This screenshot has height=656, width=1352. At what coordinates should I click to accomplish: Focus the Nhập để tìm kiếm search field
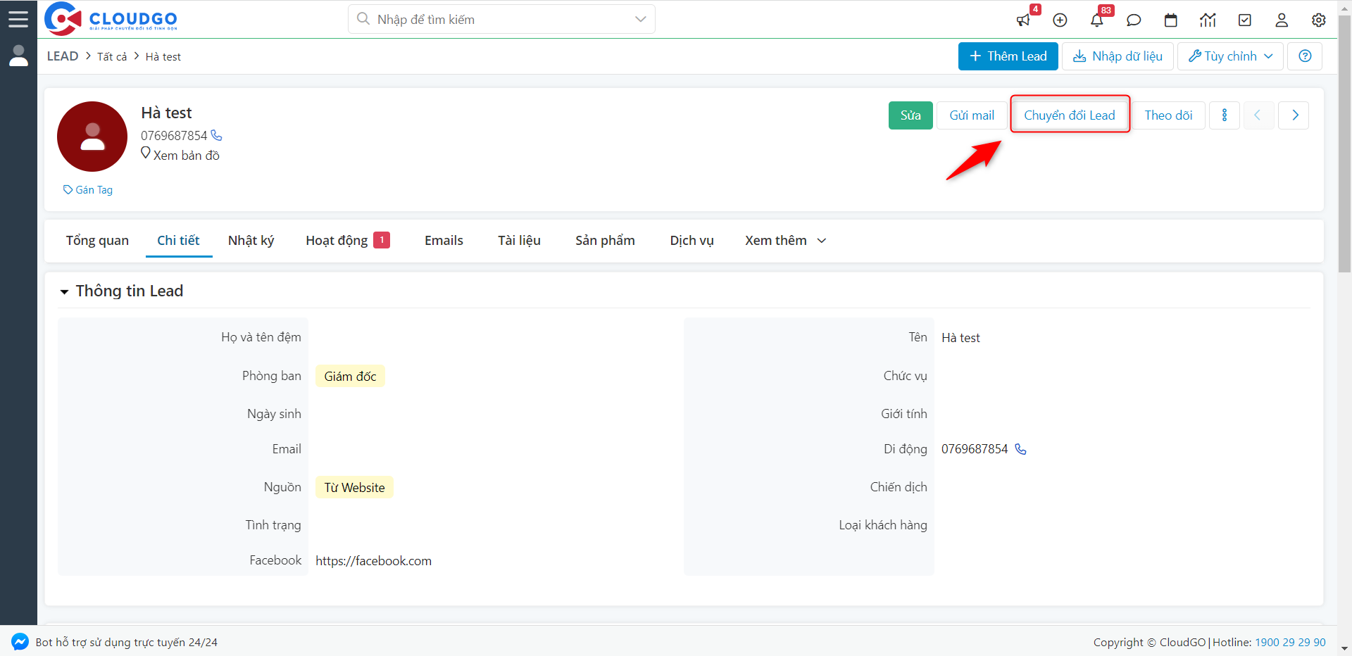(493, 20)
